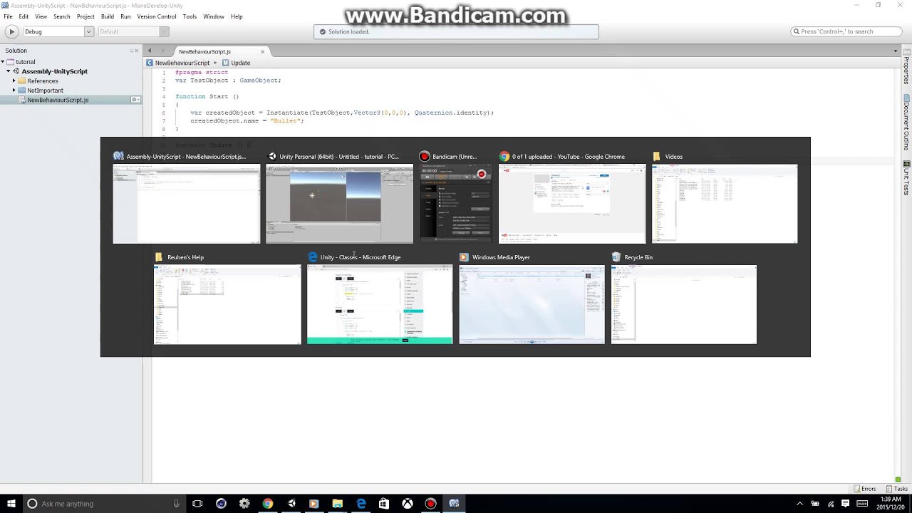Show hidden system tray icons
Viewport: 912px width, 513px height.
click(799, 504)
